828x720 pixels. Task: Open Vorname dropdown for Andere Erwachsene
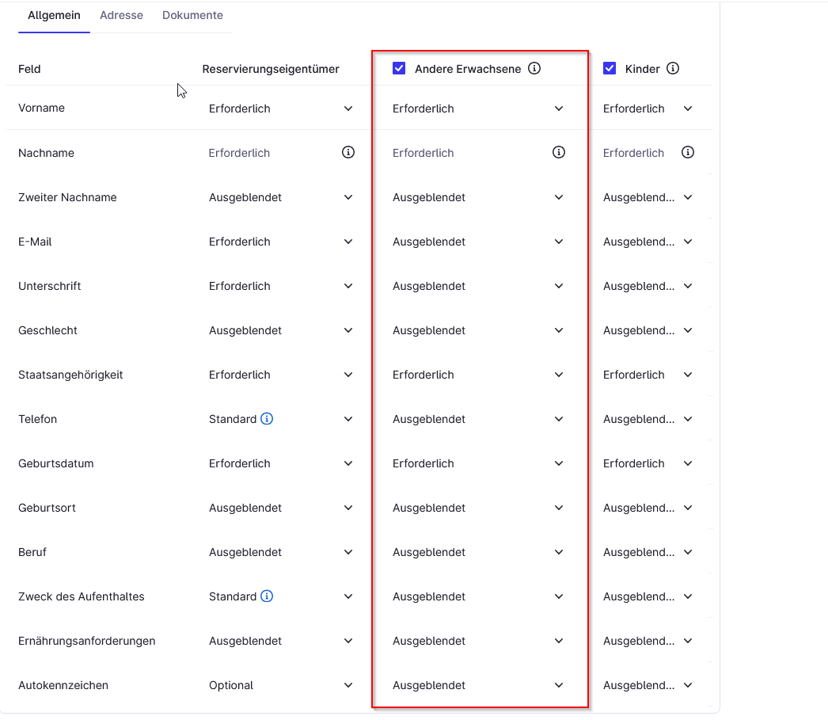coord(478,109)
